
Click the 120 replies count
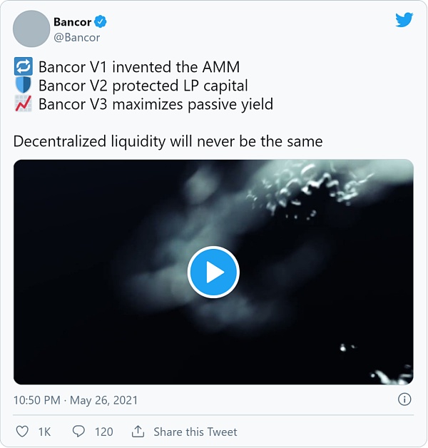(104, 432)
